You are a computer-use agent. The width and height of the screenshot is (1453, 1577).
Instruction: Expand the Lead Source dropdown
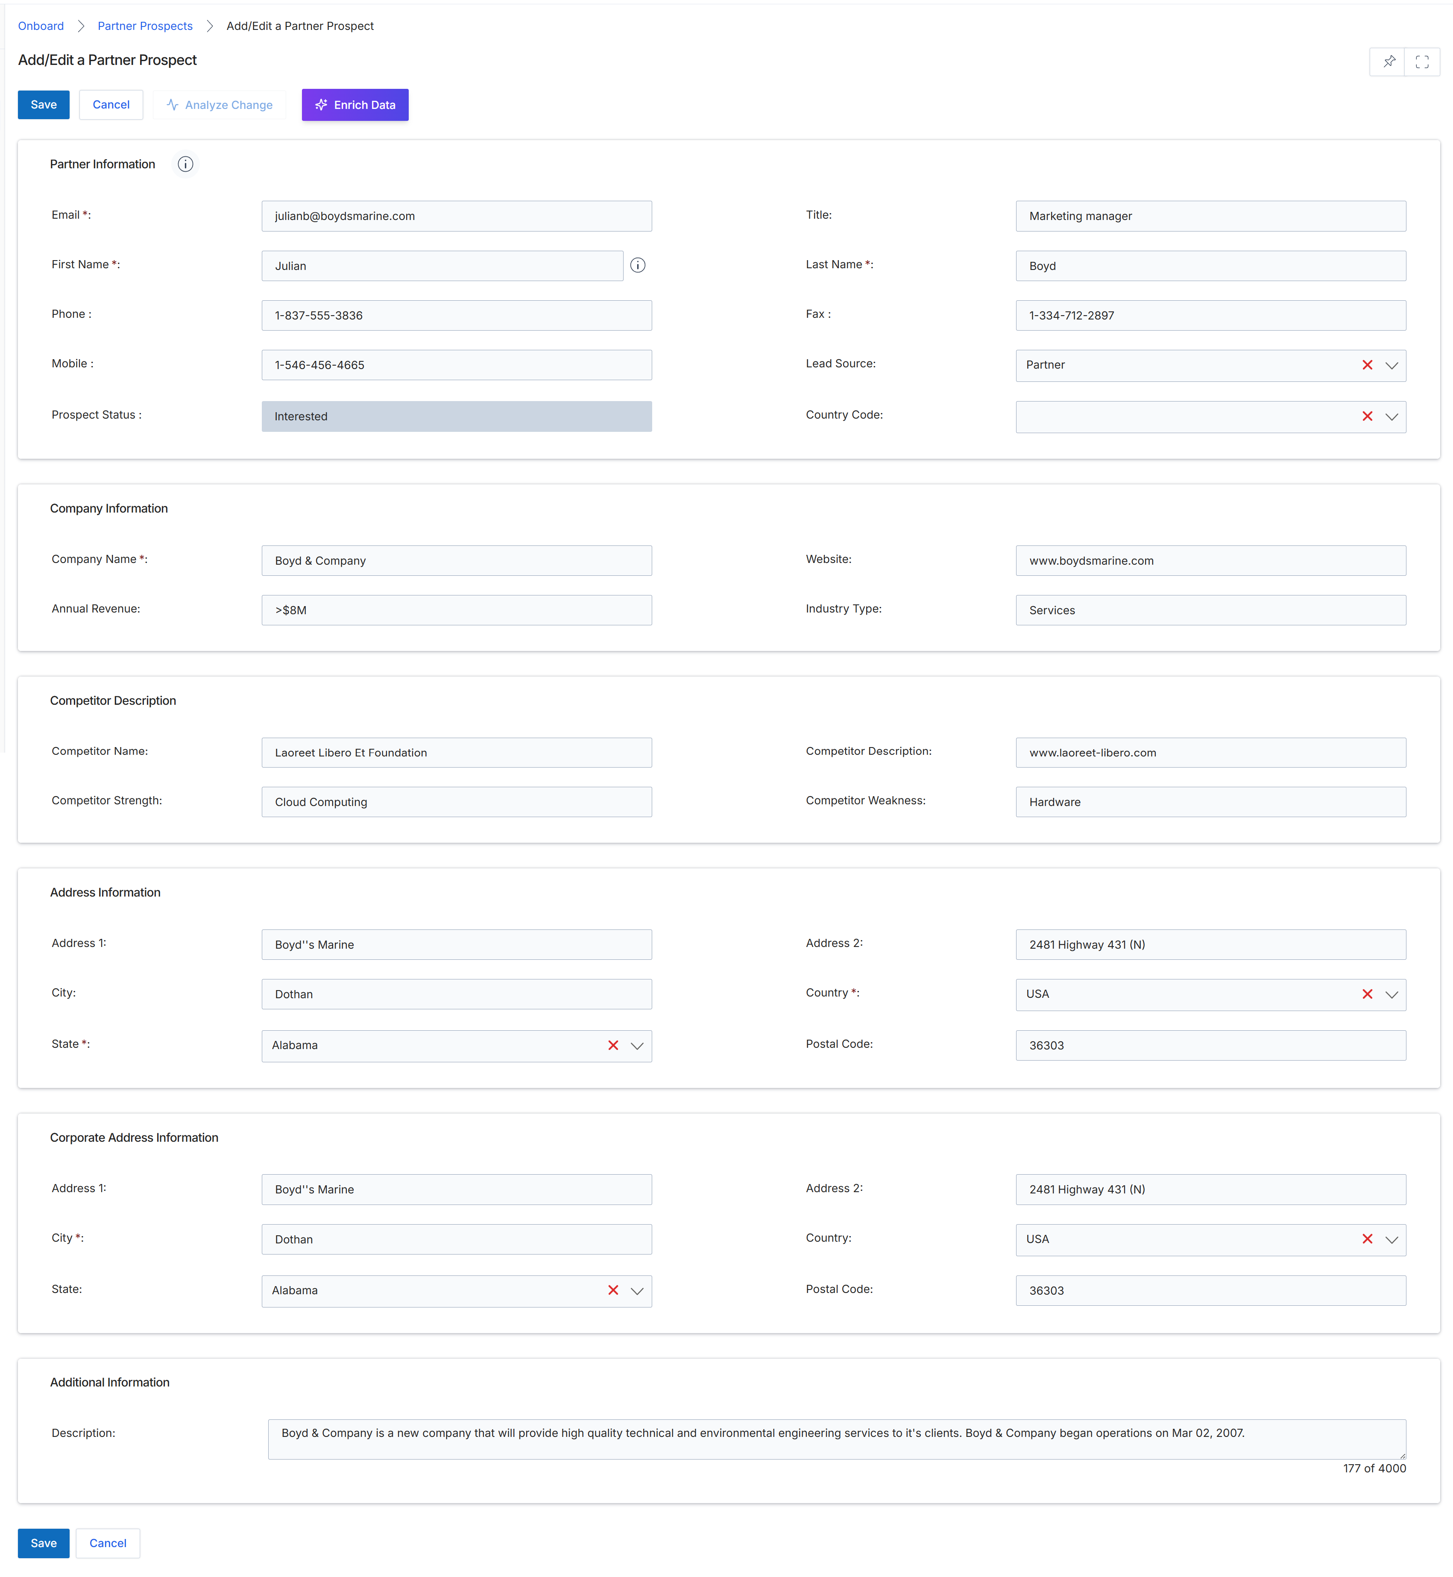(1391, 366)
